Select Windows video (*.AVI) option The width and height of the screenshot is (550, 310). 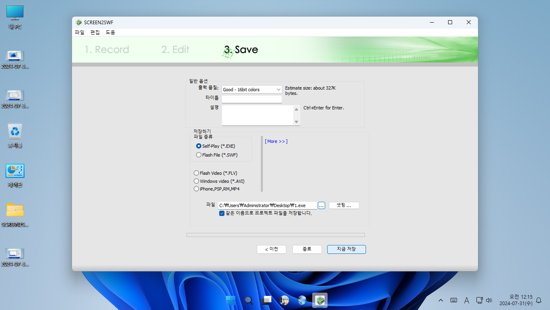pyautogui.click(x=219, y=181)
